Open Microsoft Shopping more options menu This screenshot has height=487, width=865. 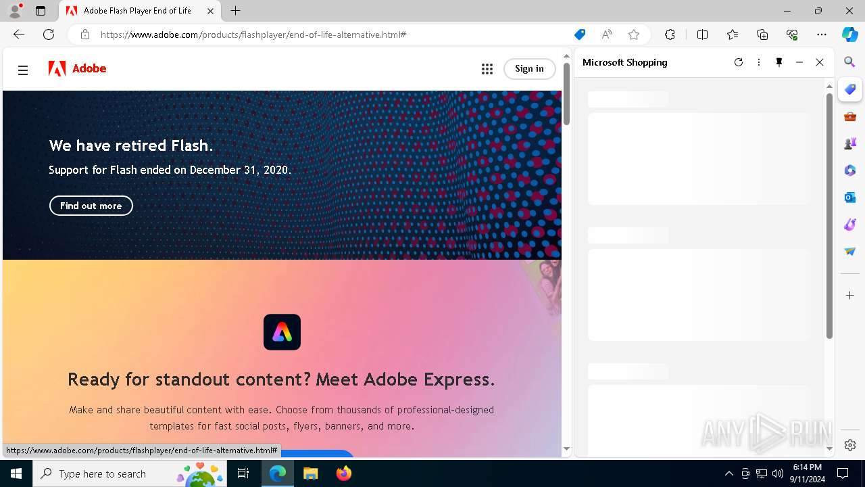pos(759,62)
